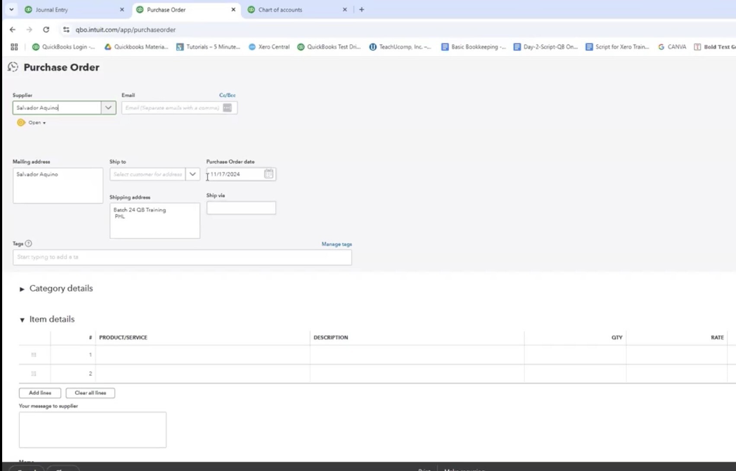Switch to the Chart of accounts tab
Image resolution: width=736 pixels, height=471 pixels.
[x=297, y=10]
